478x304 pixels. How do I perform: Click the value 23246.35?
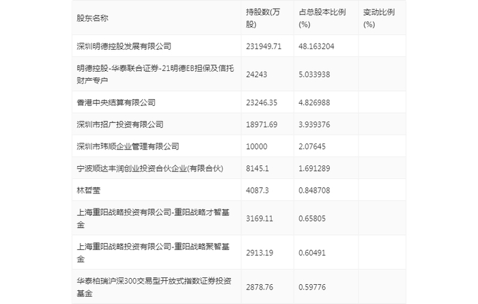tap(262, 102)
